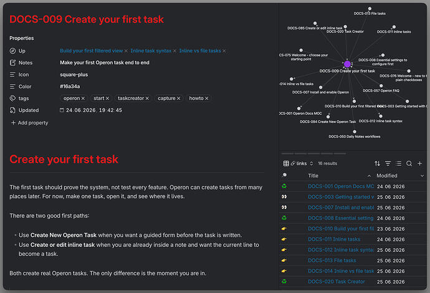Click the DOCS-050 Daily Notes workflows graph node
Screen dimensions: 430x293
[x=355, y=132]
